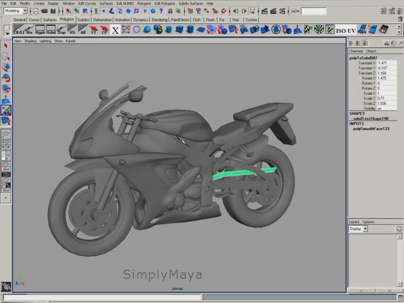Click the circle shelf icon
404x303 pixels.
[136, 30]
